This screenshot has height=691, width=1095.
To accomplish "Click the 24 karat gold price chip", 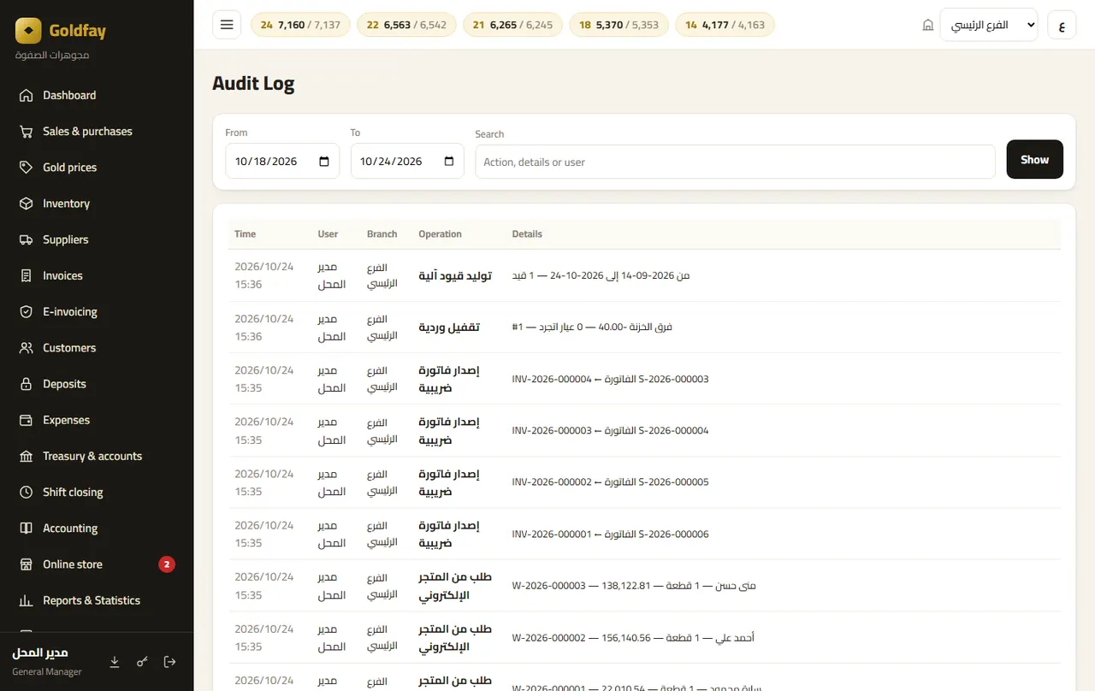I will click(x=300, y=25).
